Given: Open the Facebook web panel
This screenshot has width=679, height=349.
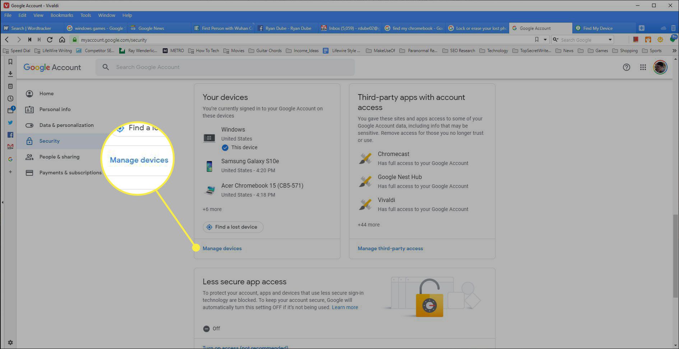Looking at the screenshot, I should 10,135.
